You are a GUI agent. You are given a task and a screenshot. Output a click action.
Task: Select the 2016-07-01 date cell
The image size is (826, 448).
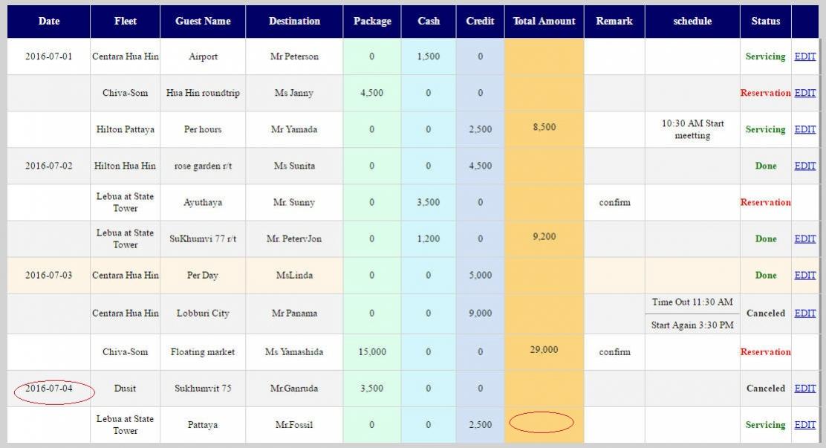click(x=49, y=56)
